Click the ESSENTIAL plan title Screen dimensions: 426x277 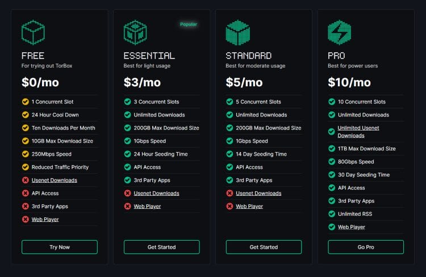(x=149, y=56)
